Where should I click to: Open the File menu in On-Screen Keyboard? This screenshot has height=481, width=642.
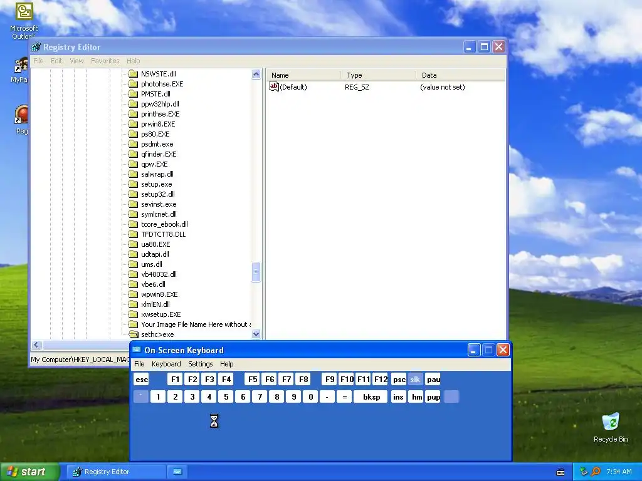click(x=139, y=364)
